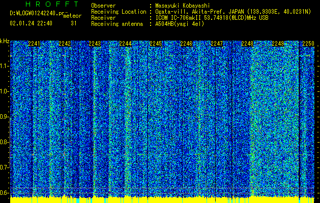Click the Receiving antenna label
The height and width of the screenshot is (203, 320).
[x=117, y=24]
